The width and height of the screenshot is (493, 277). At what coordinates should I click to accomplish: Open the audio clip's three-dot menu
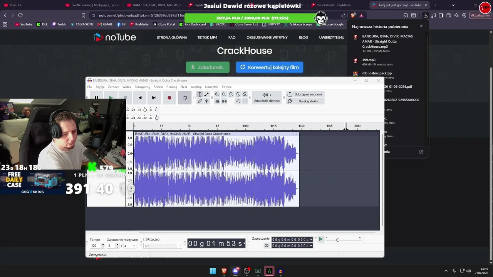pos(295,134)
